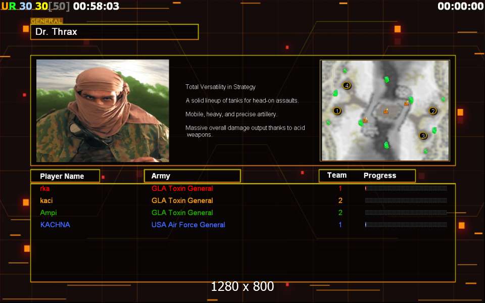The height and width of the screenshot is (303, 485).
Task: Click team number 2 in Ampi's row
Action: 340,213
